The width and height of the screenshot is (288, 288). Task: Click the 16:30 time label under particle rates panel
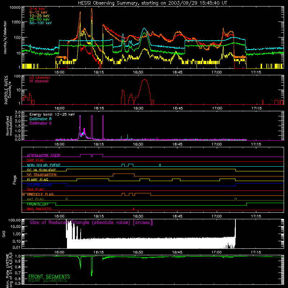tap(138, 108)
